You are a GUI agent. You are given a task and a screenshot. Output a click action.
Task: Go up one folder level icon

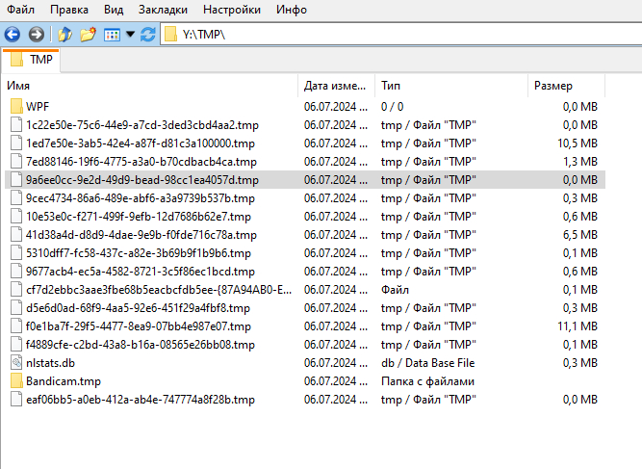pos(64,35)
